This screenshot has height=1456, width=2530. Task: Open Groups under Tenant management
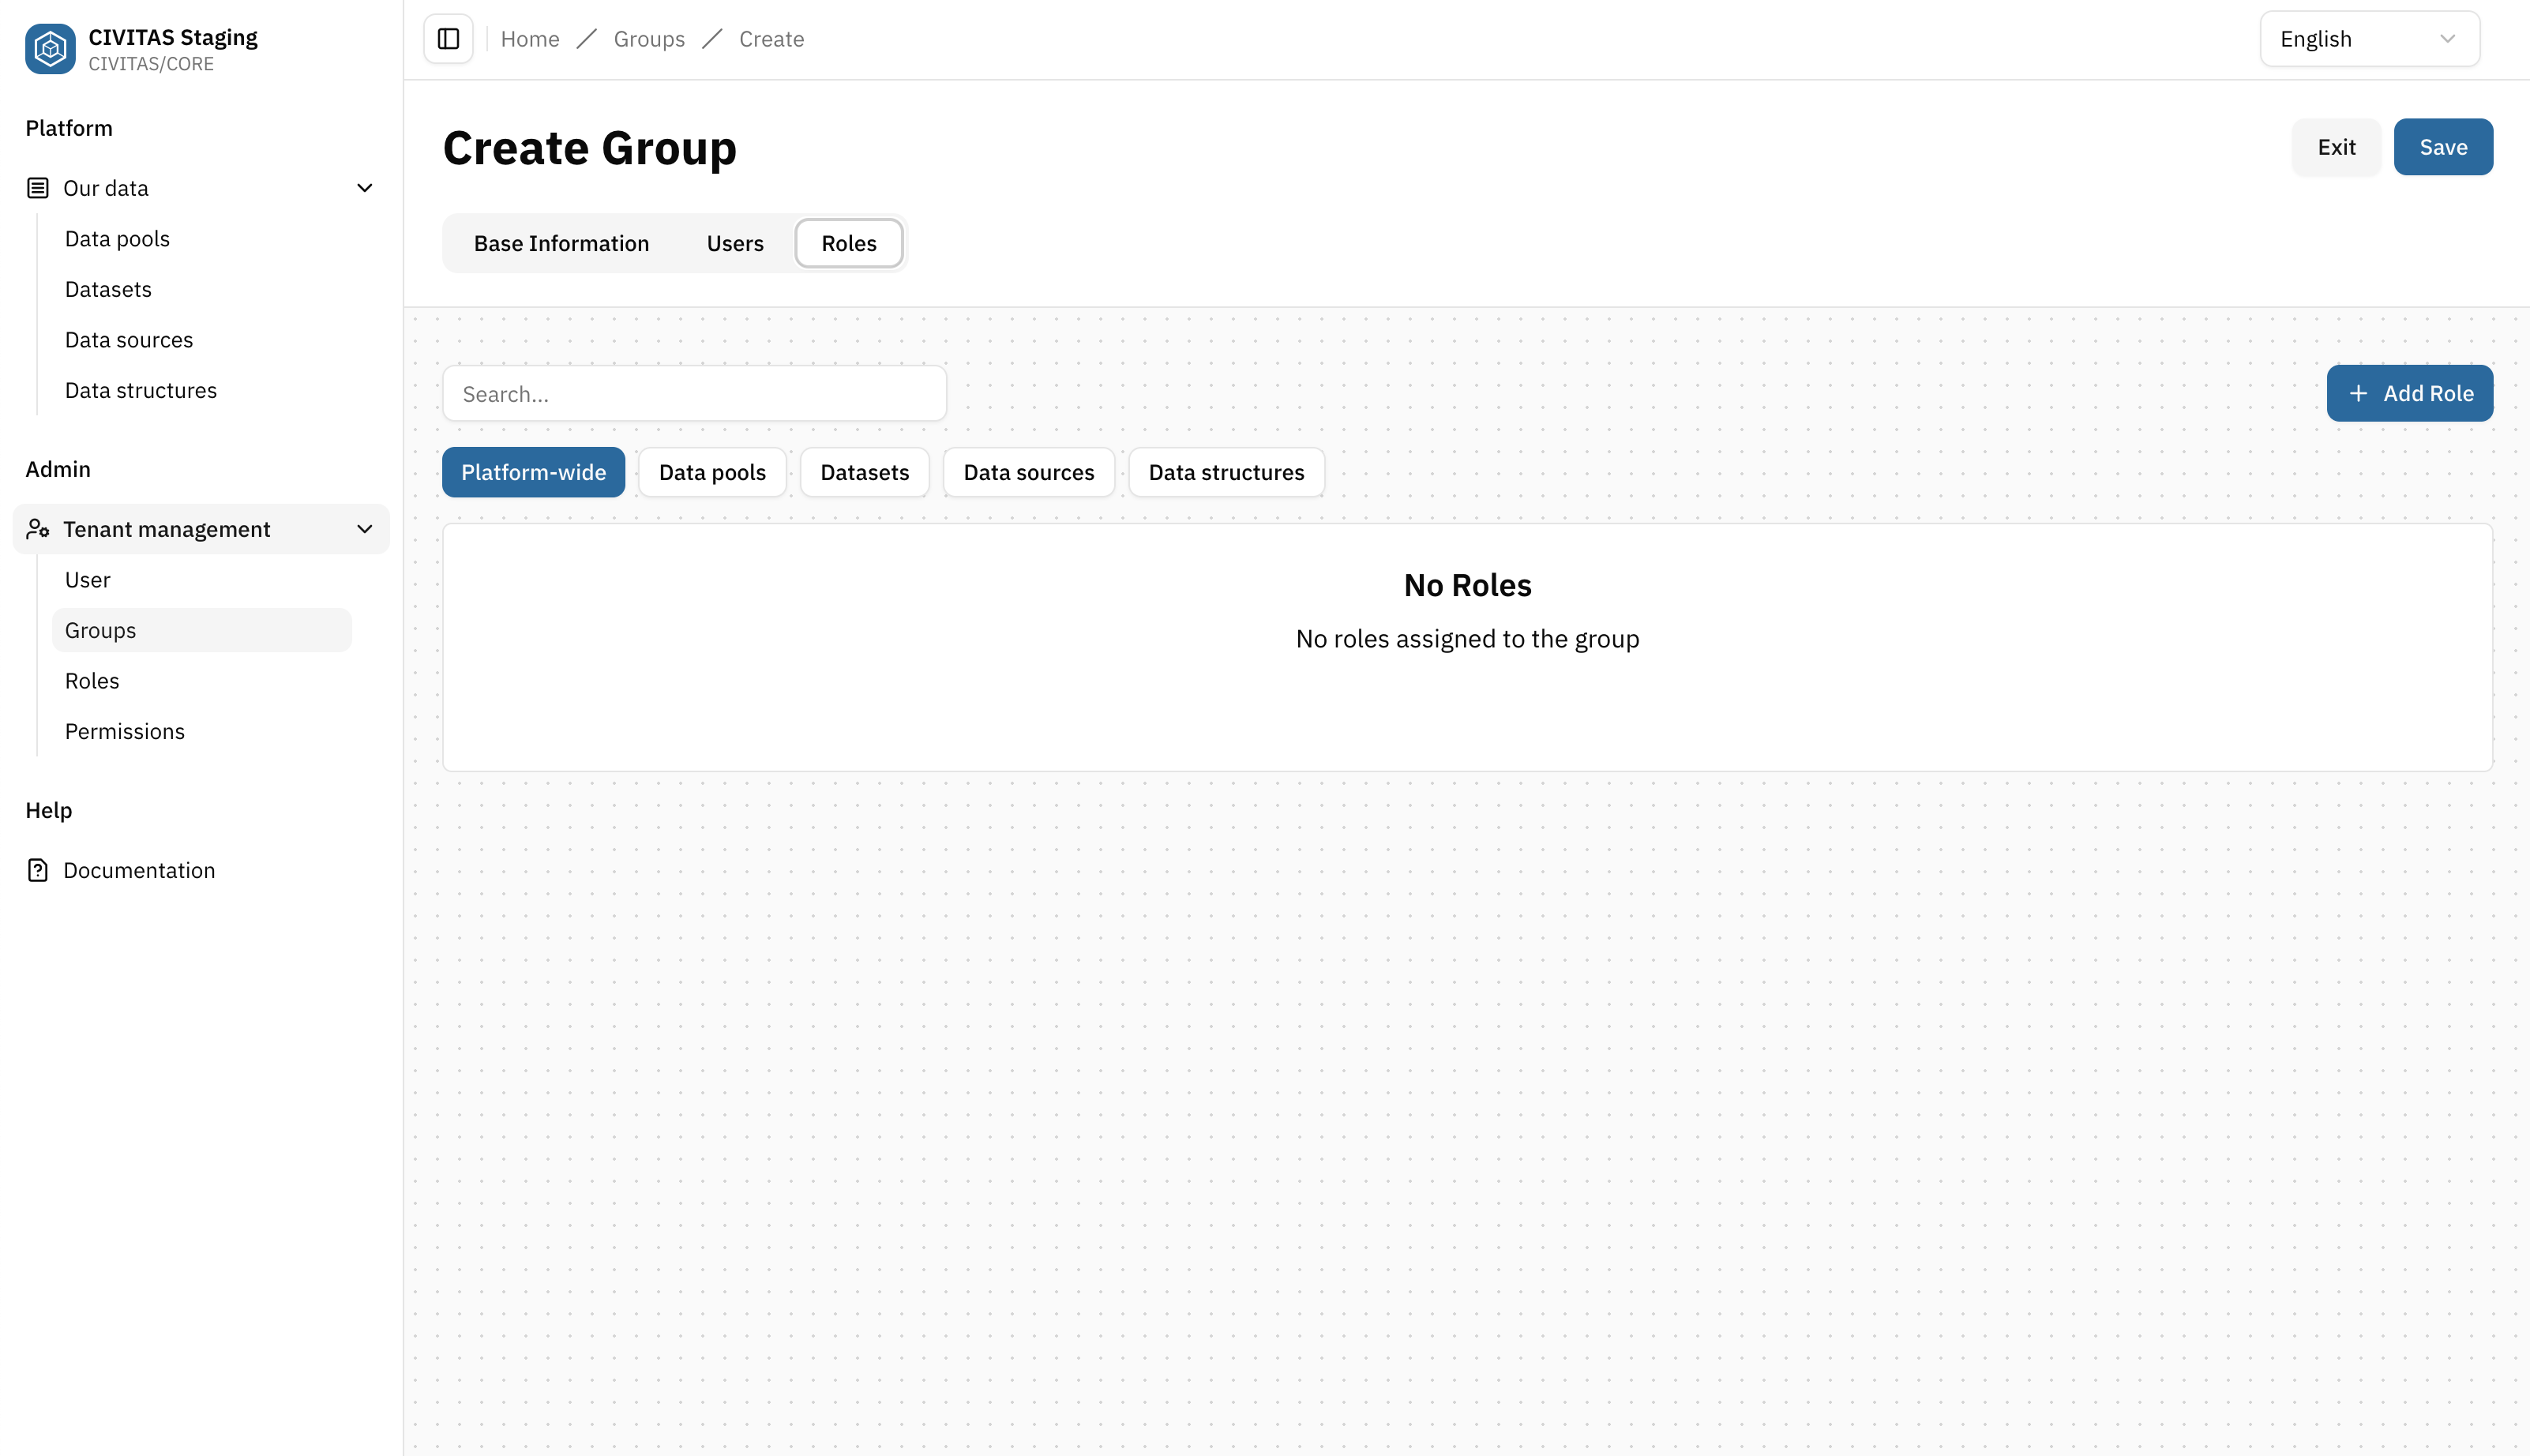click(201, 630)
